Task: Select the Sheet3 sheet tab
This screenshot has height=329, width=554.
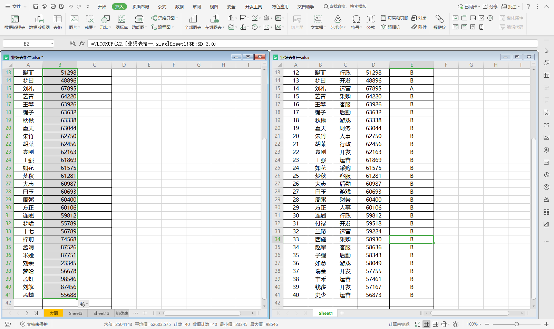Action: point(76,313)
